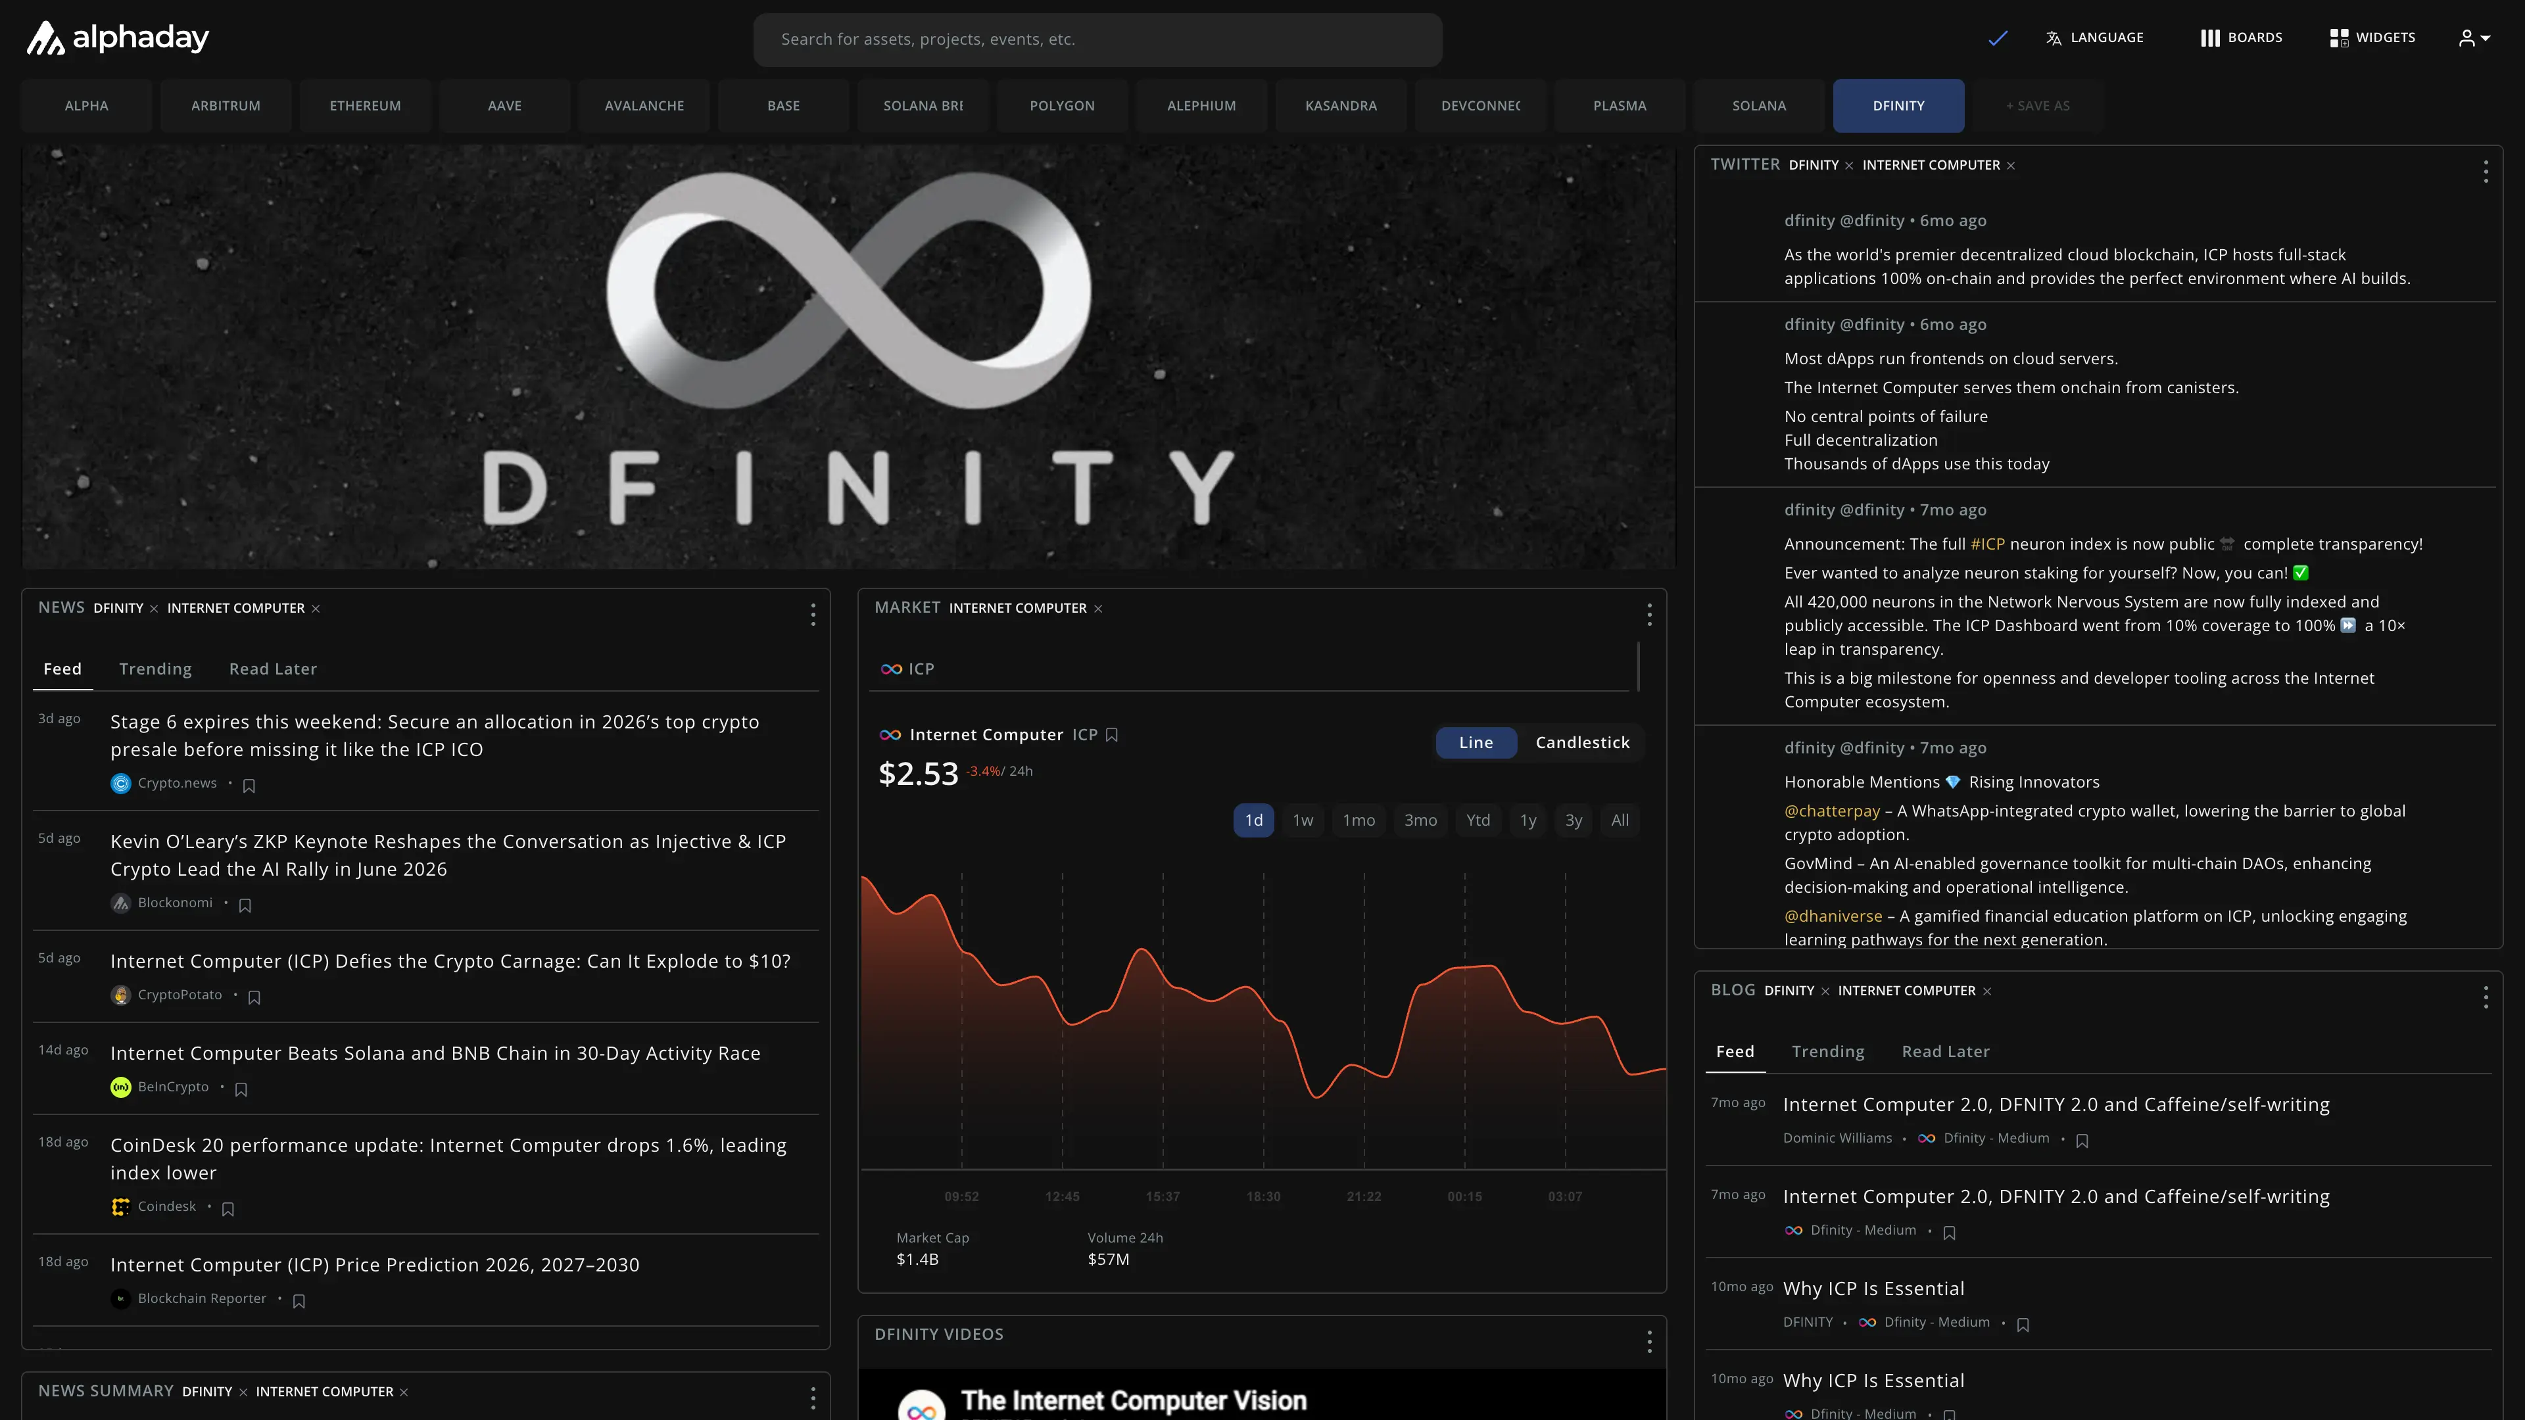Open first Why ICP Is Essential post

point(1873,1289)
